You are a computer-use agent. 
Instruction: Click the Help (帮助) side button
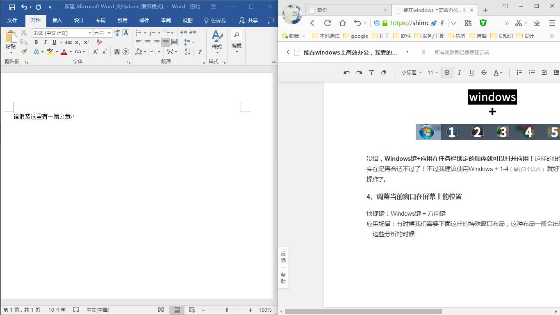[283, 278]
